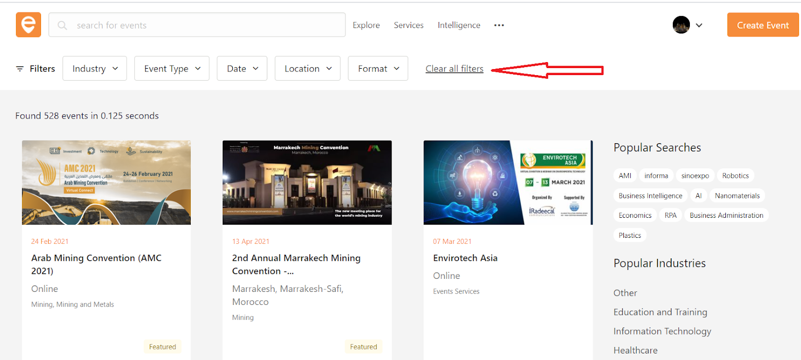
Task: Select the AI popular search tag
Action: pos(698,196)
